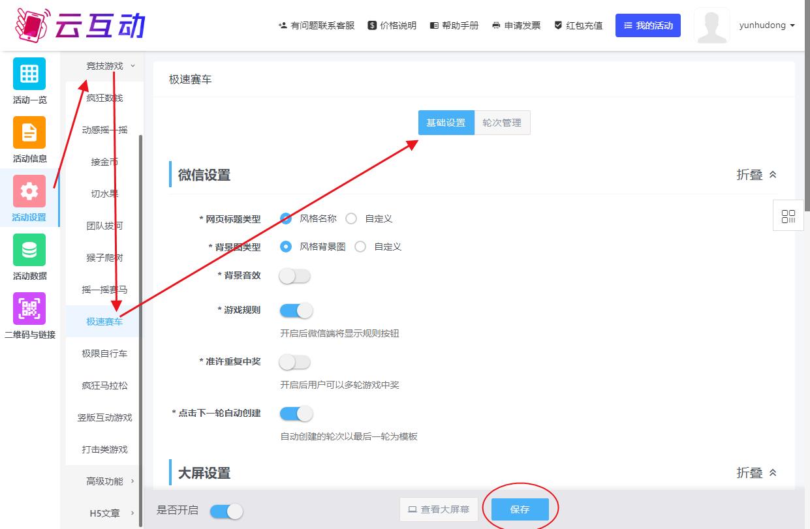This screenshot has height=529, width=810.
Task: Open the 活动数据 database icon
Action: click(x=29, y=250)
